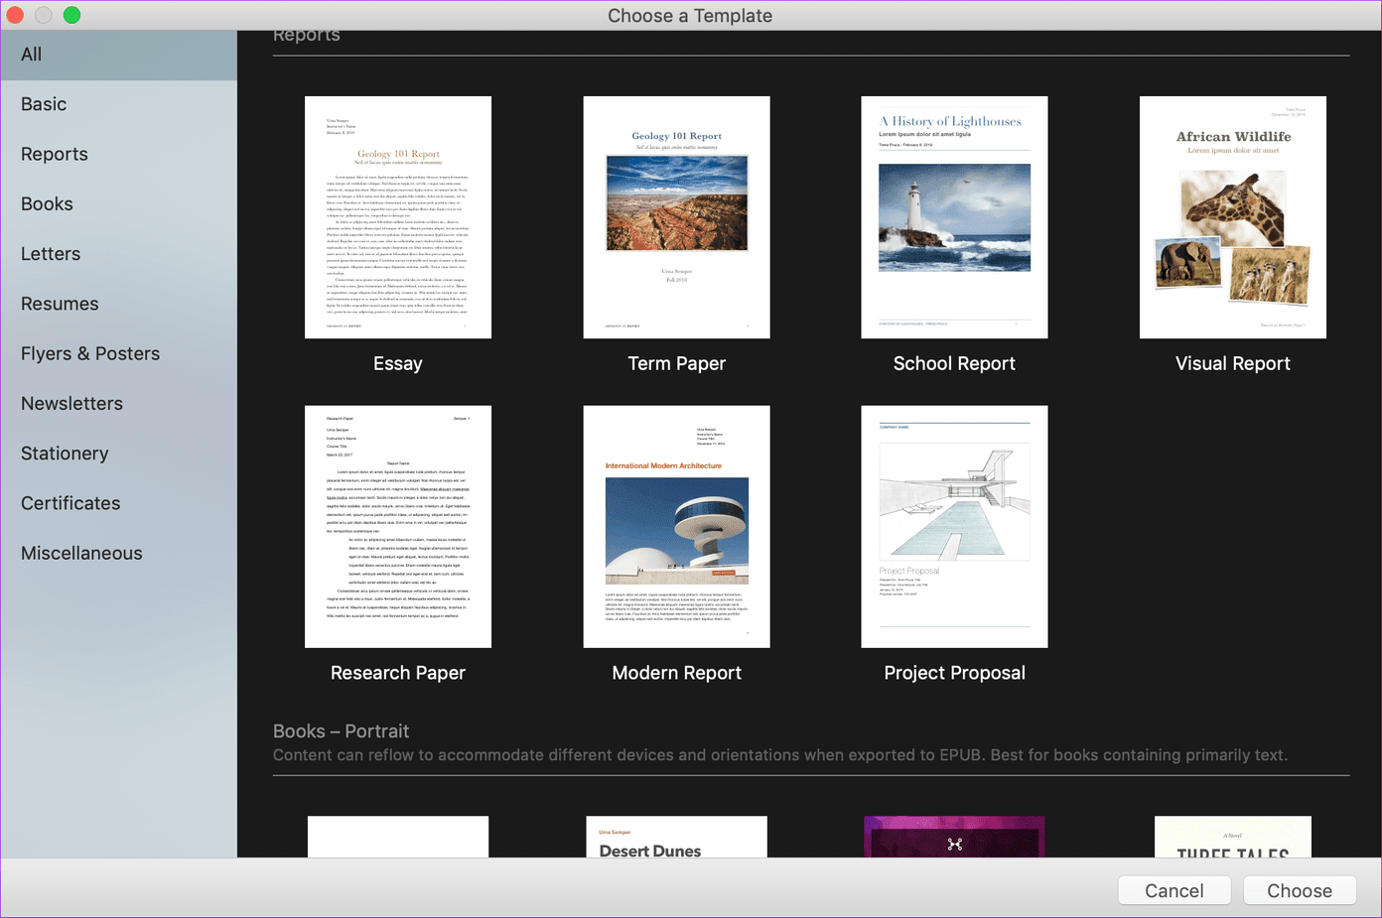
Task: Select the Project Proposal template thumbnail
Action: tap(955, 527)
